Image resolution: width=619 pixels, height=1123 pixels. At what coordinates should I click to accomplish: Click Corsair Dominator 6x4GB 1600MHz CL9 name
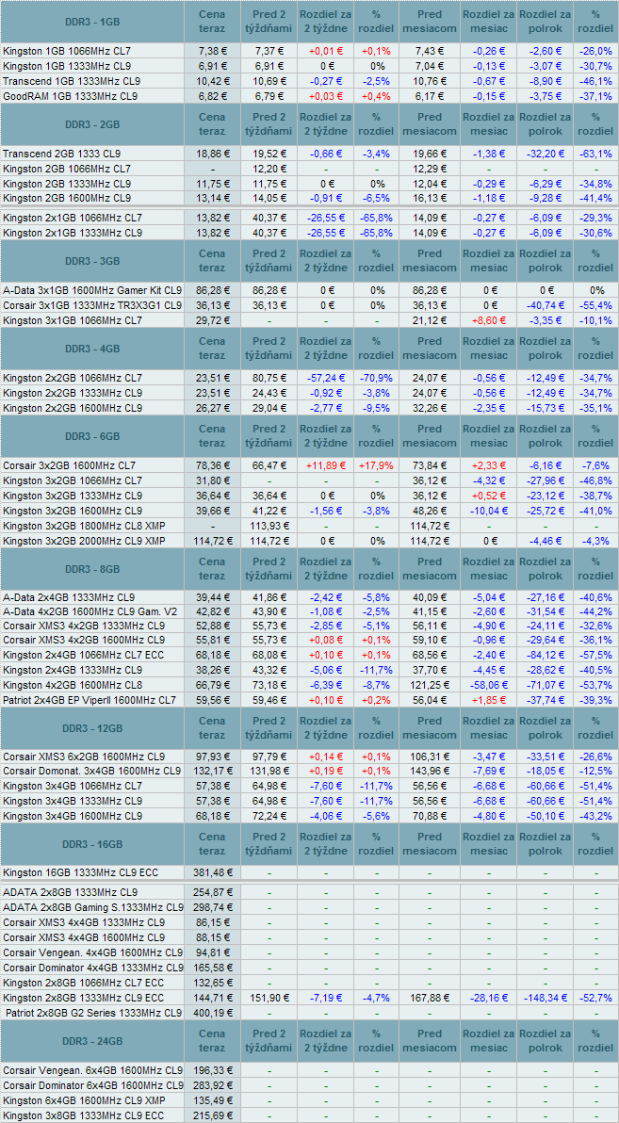[x=92, y=1084]
